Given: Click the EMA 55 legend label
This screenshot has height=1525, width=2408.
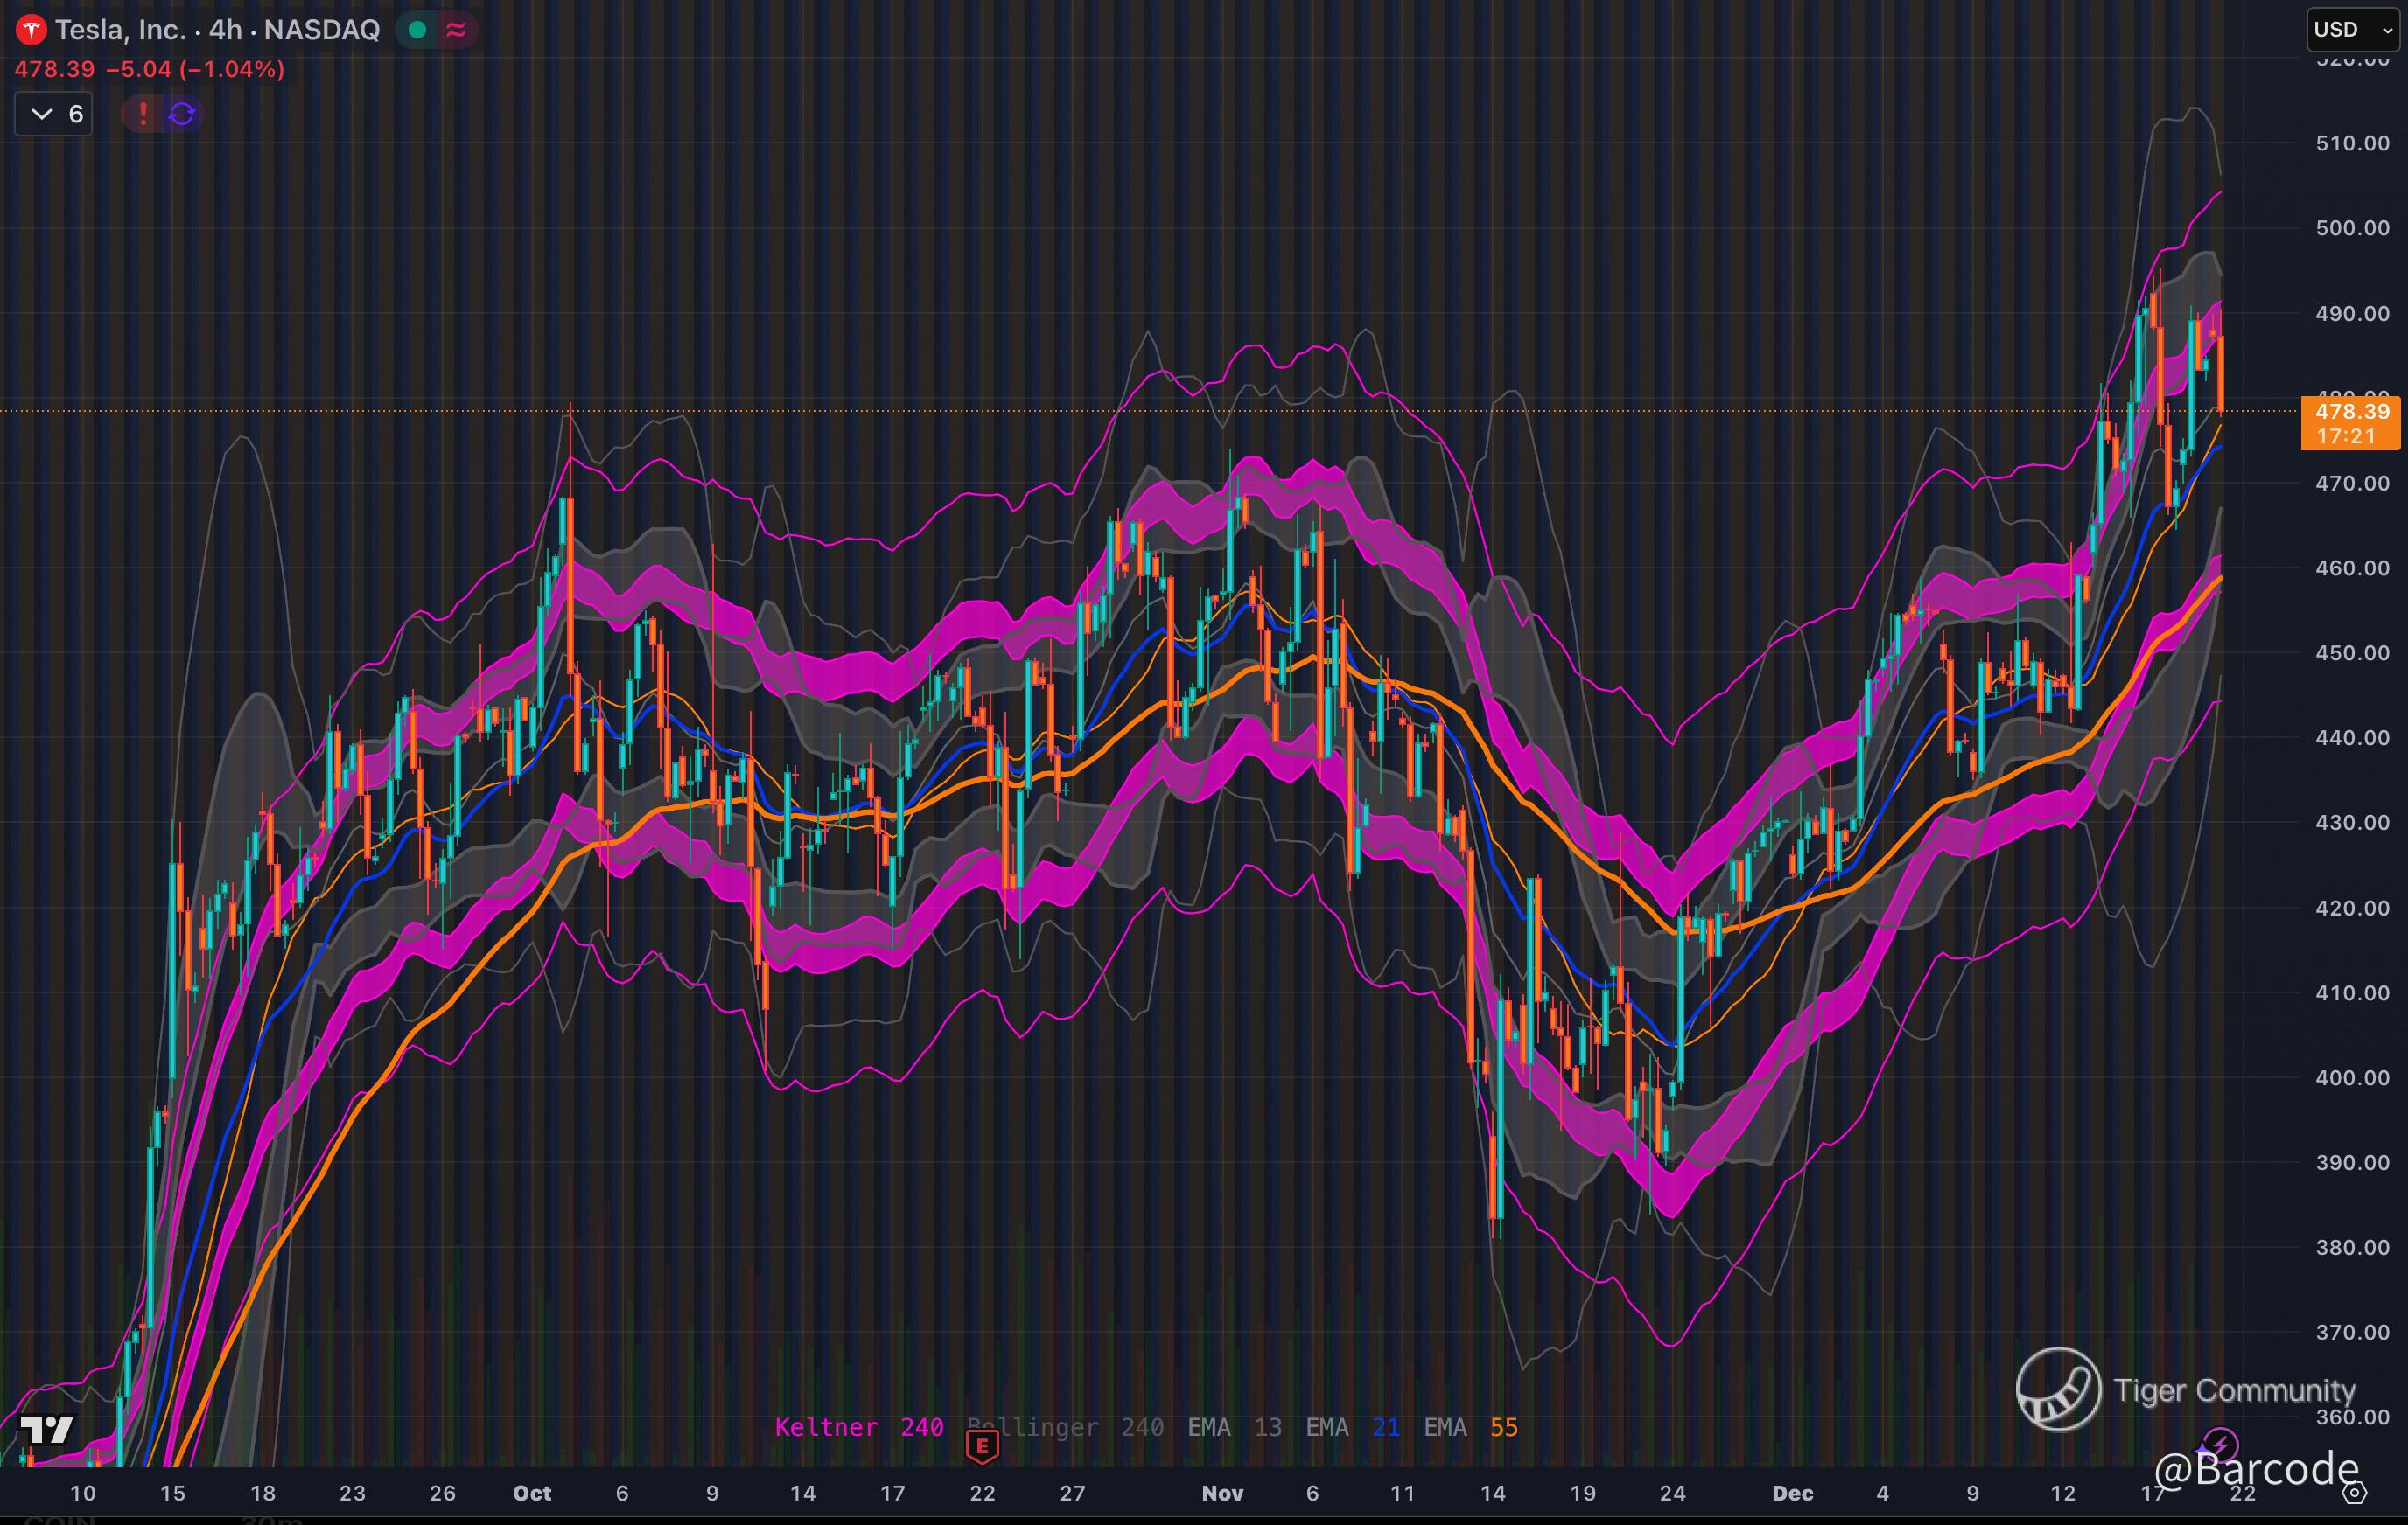Looking at the screenshot, I should click(1470, 1427).
